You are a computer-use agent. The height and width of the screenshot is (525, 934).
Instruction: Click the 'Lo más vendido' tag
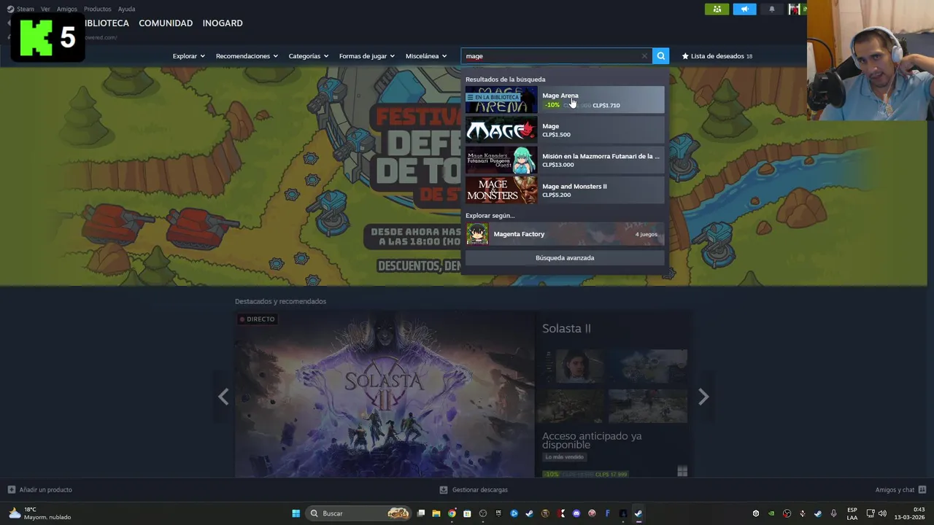click(564, 457)
